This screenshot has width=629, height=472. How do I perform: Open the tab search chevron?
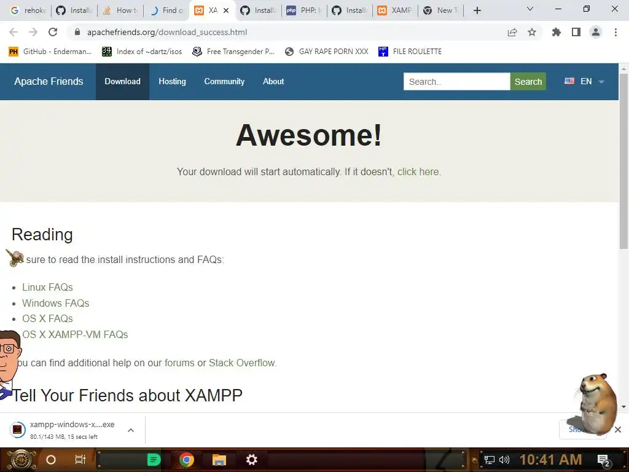(530, 9)
